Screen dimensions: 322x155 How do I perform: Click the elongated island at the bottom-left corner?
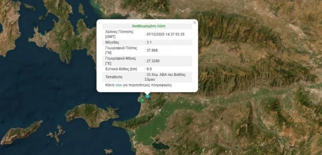[x=21, y=133]
